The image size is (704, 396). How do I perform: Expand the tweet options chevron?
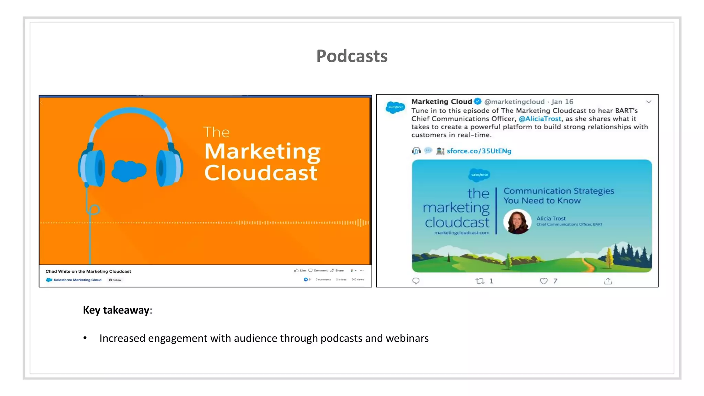pos(648,102)
